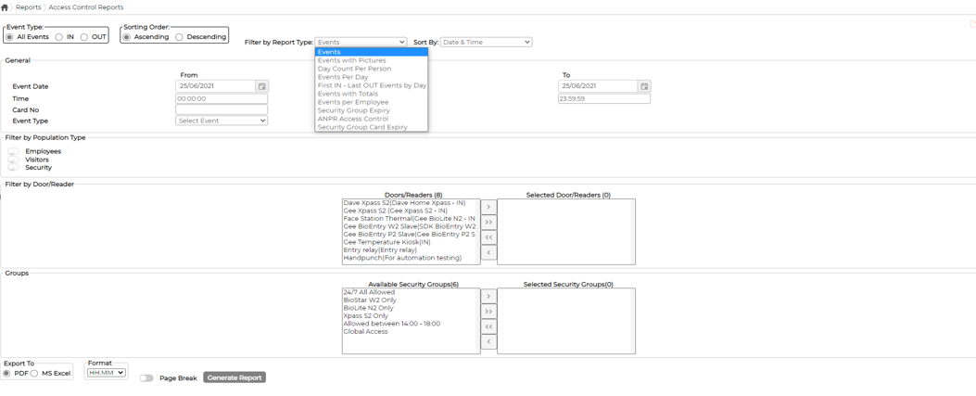Image resolution: width=976 pixels, height=396 pixels.
Task: Choose ANPR Access Control report type
Action: pyautogui.click(x=372, y=119)
